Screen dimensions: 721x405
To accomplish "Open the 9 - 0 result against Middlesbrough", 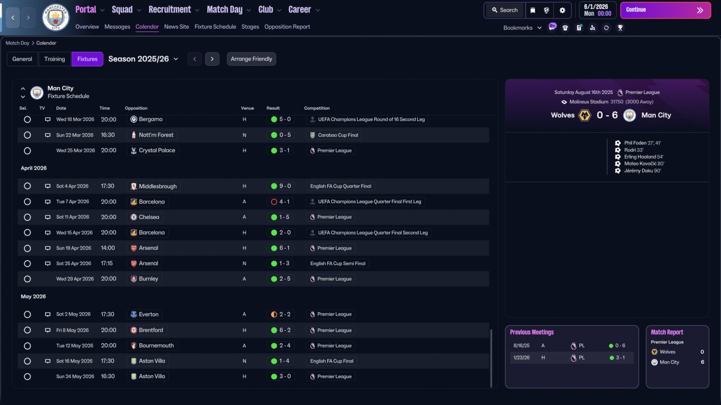I will [281, 186].
